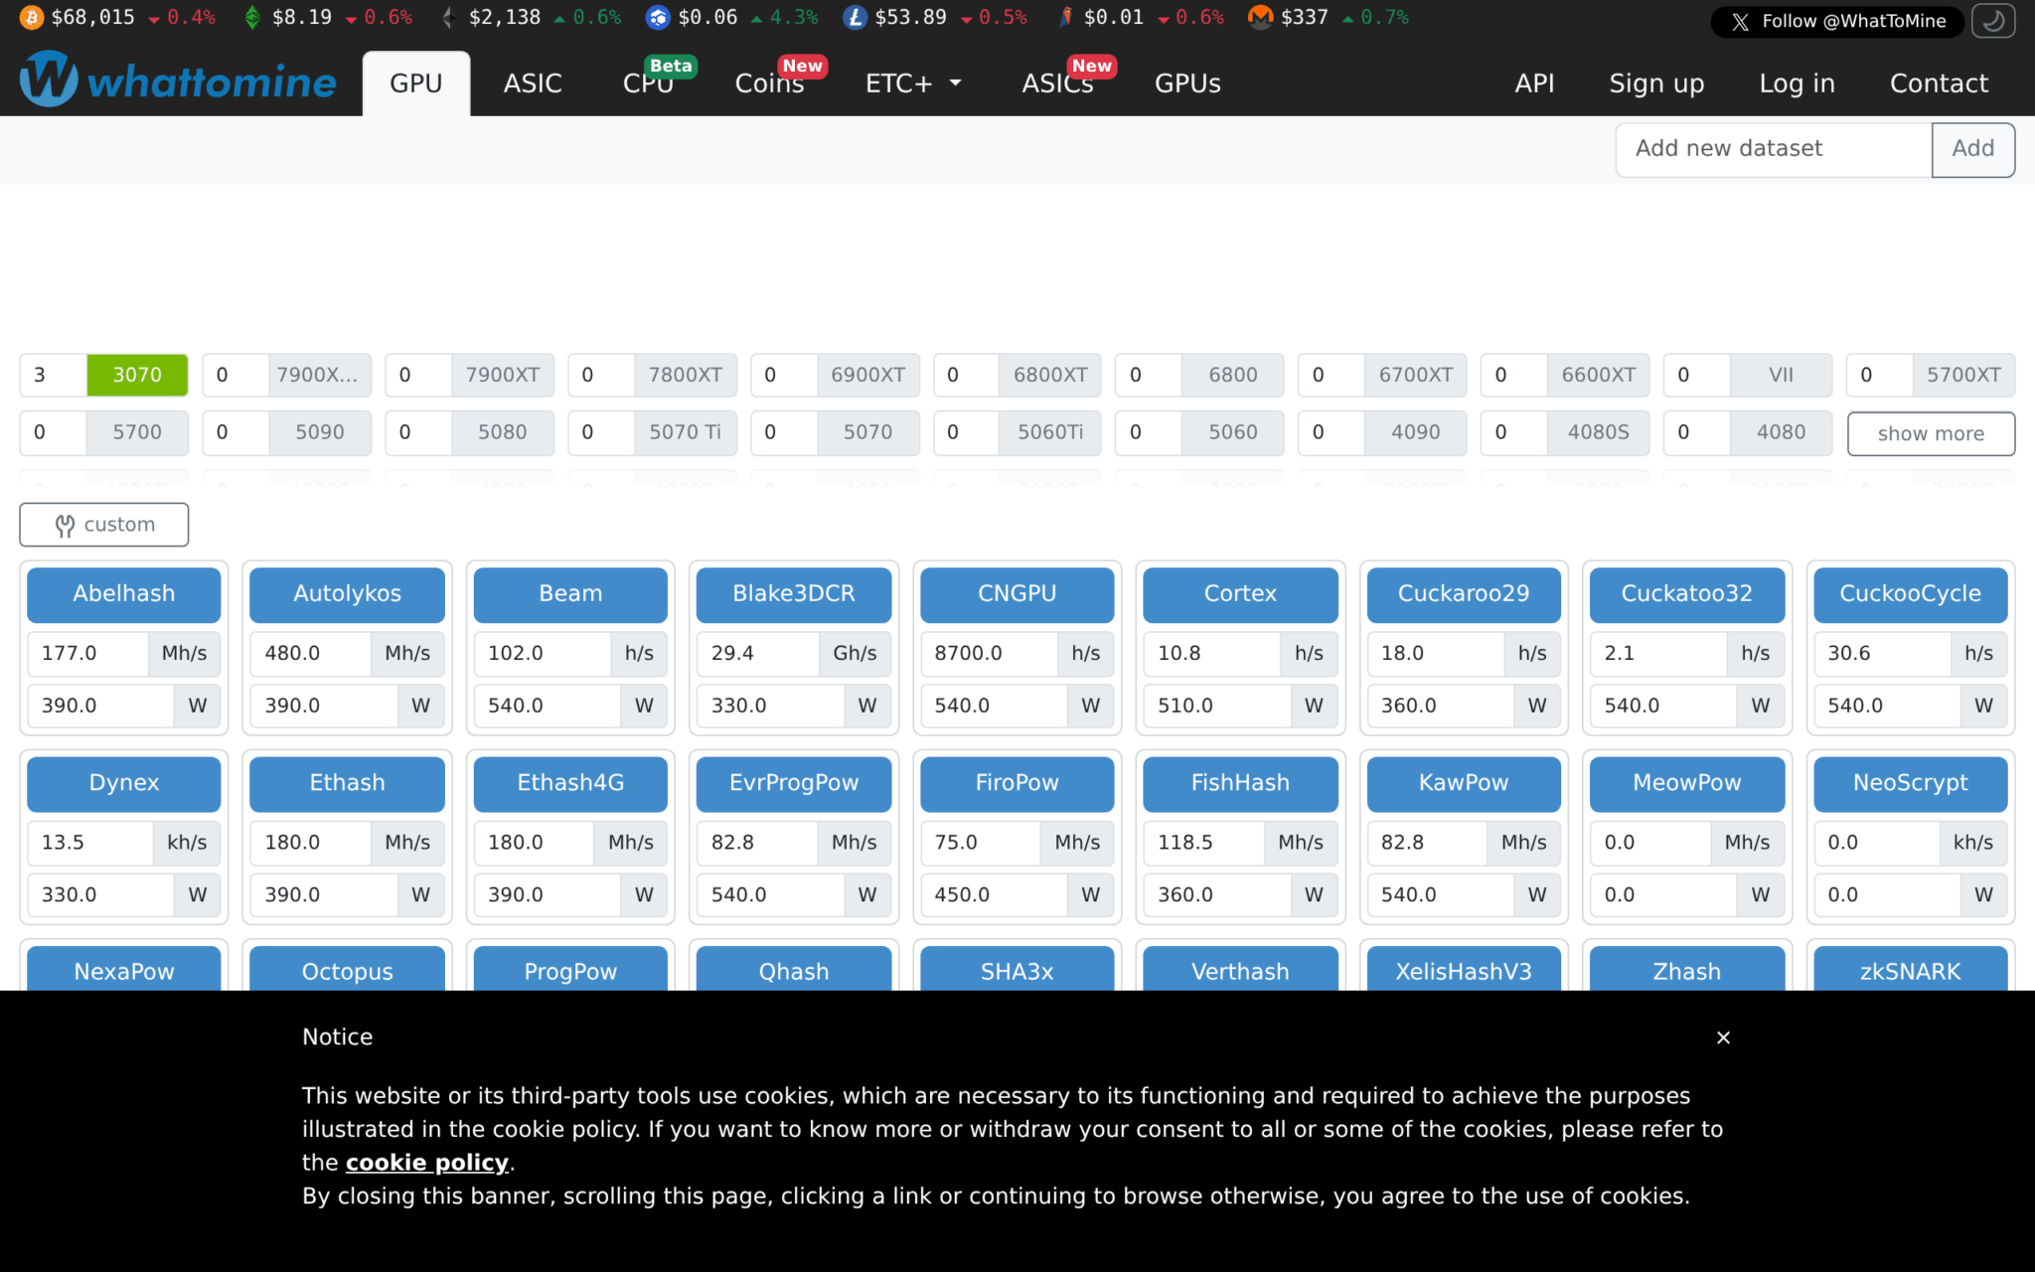This screenshot has width=2035, height=1272.
Task: Open the ETC+ dropdown menu
Action: [912, 83]
